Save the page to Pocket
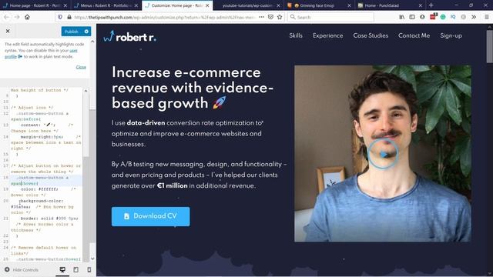 [270, 17]
